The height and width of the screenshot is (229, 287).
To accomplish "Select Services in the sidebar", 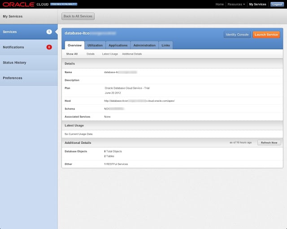I will pyautogui.click(x=29, y=32).
